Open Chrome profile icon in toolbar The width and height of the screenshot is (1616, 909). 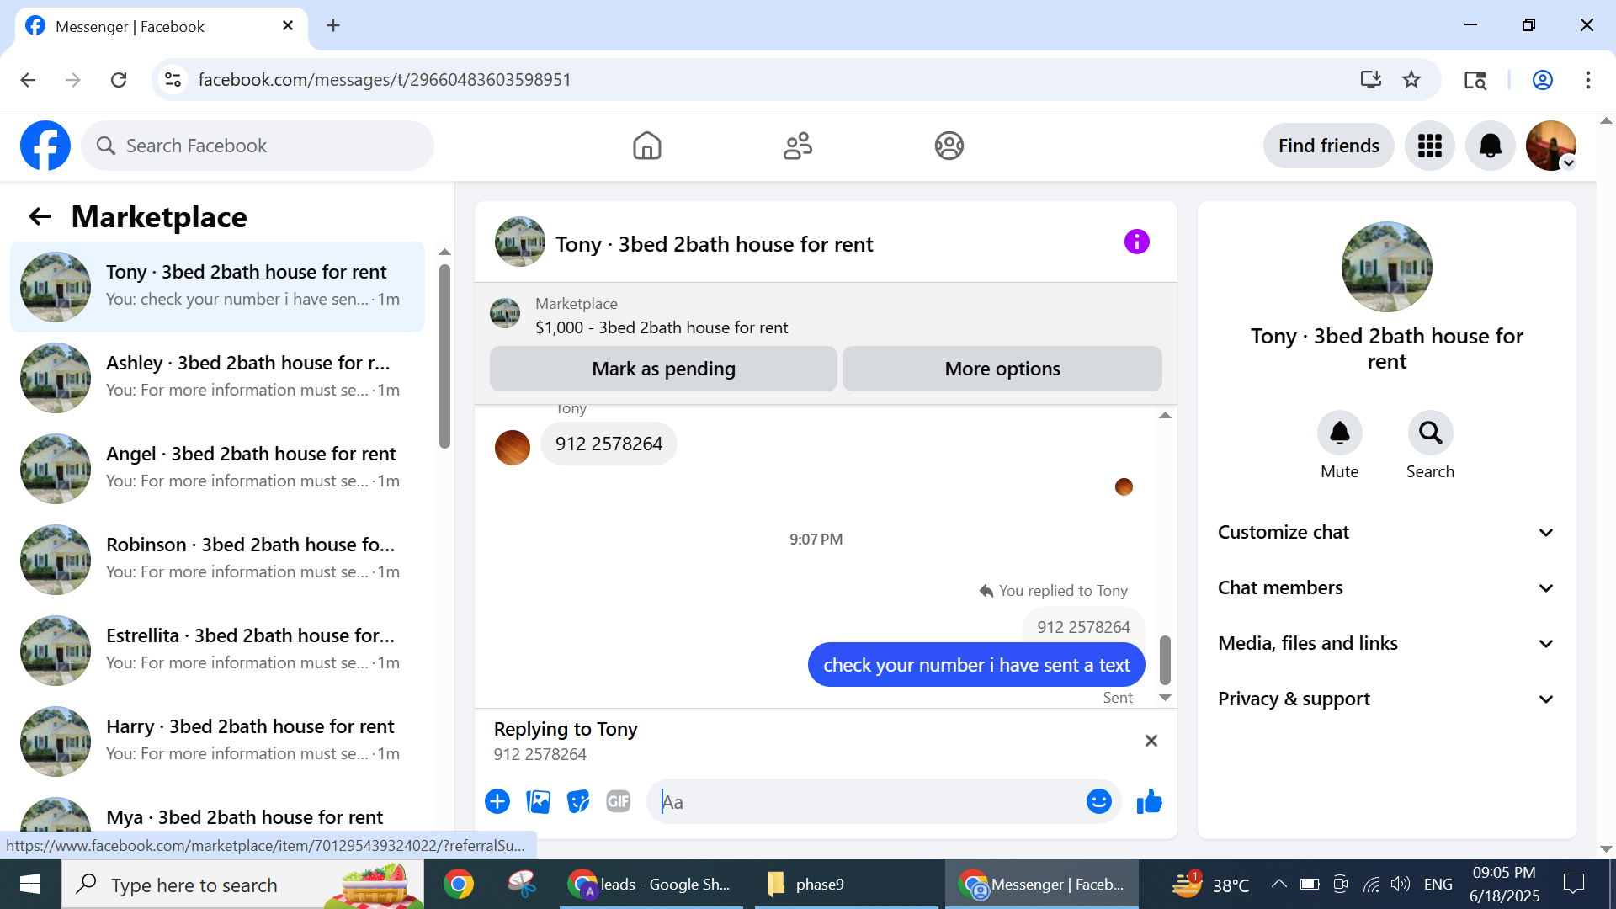coord(1542,80)
